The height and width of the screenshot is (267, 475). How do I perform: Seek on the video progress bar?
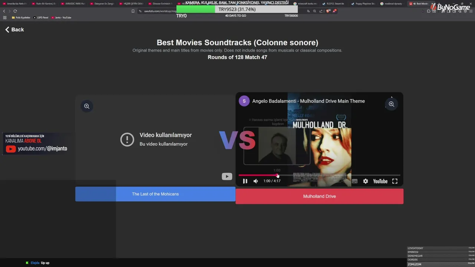319,175
